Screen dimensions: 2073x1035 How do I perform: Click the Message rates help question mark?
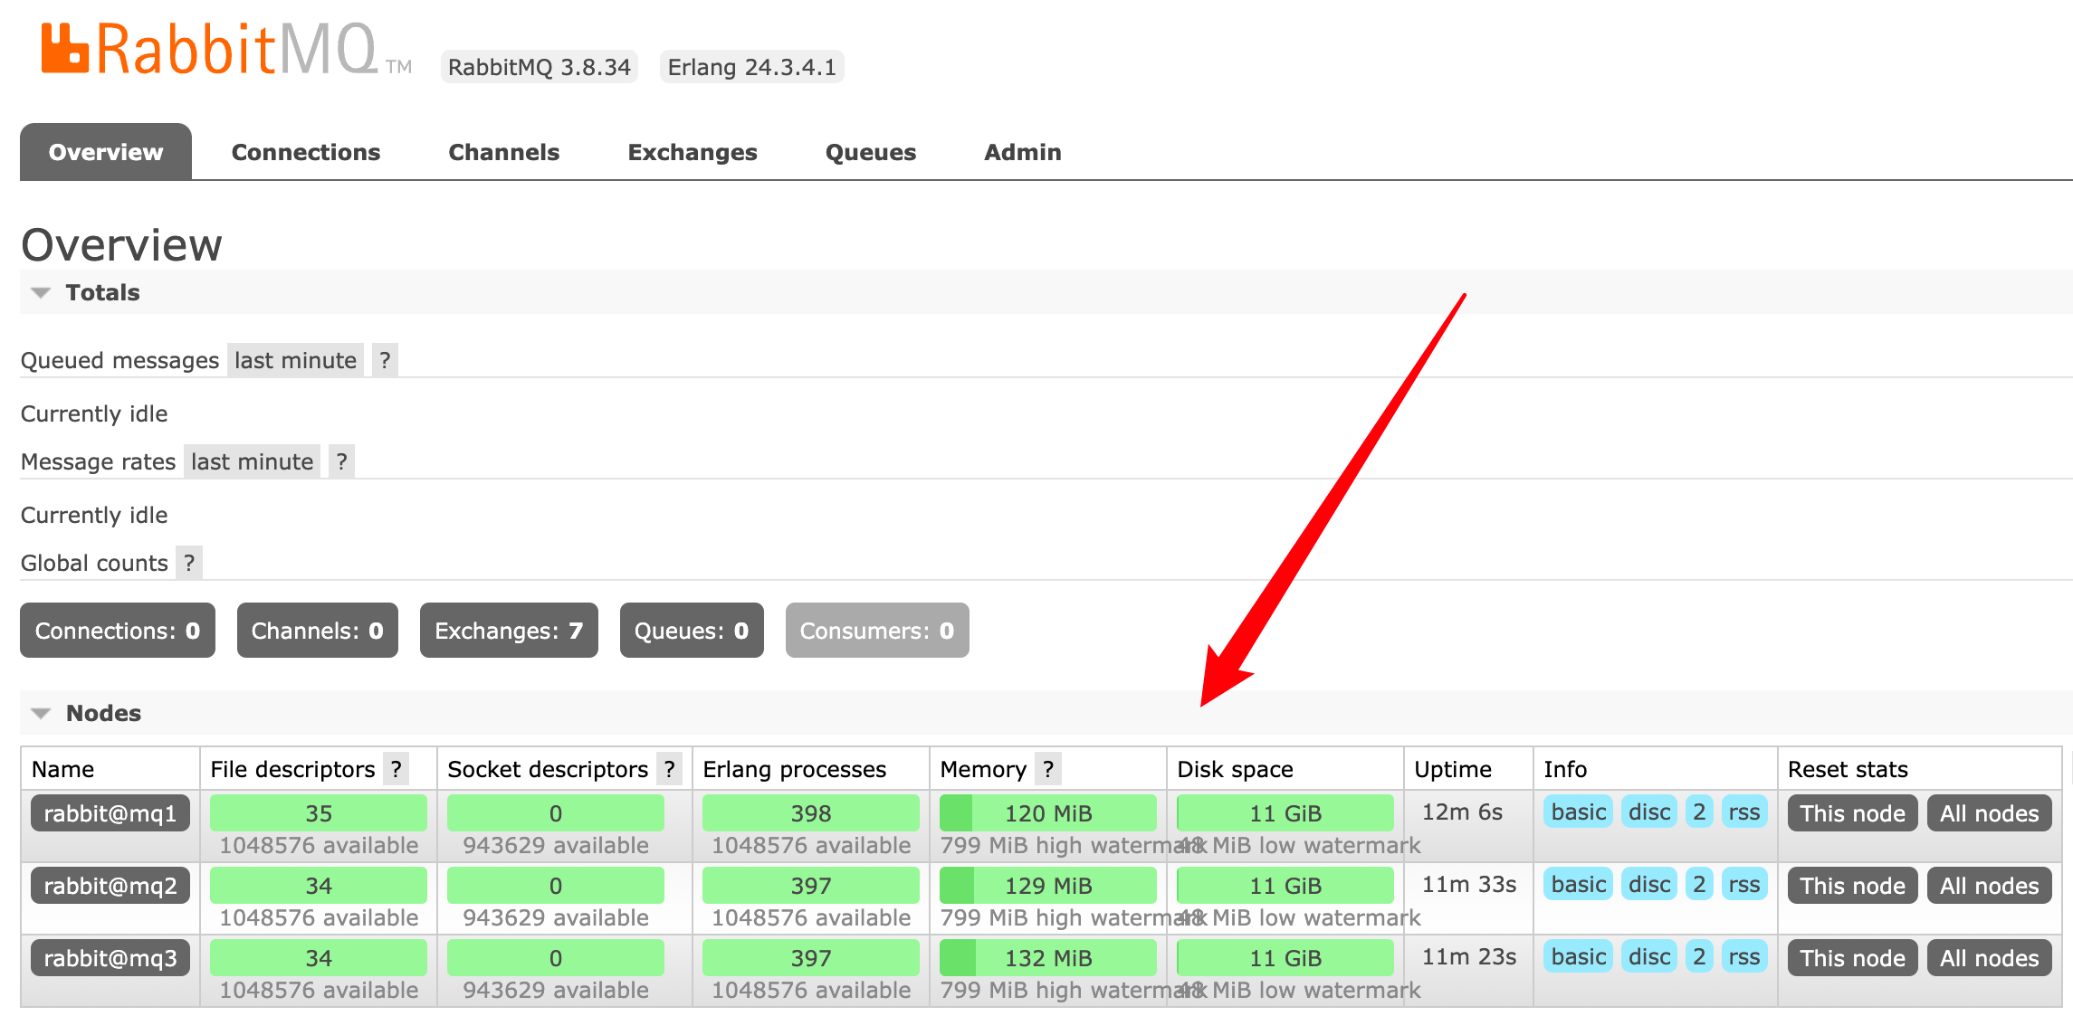341,461
